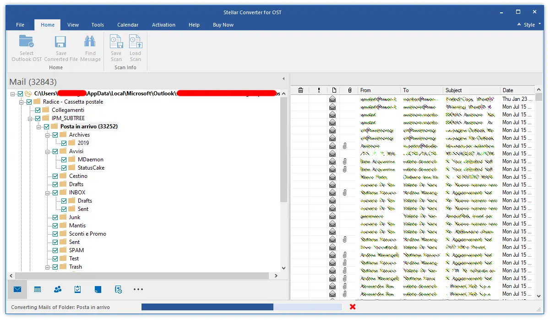Sort messages by the From column
Image resolution: width=550 pixels, height=320 pixels.
click(x=379, y=90)
